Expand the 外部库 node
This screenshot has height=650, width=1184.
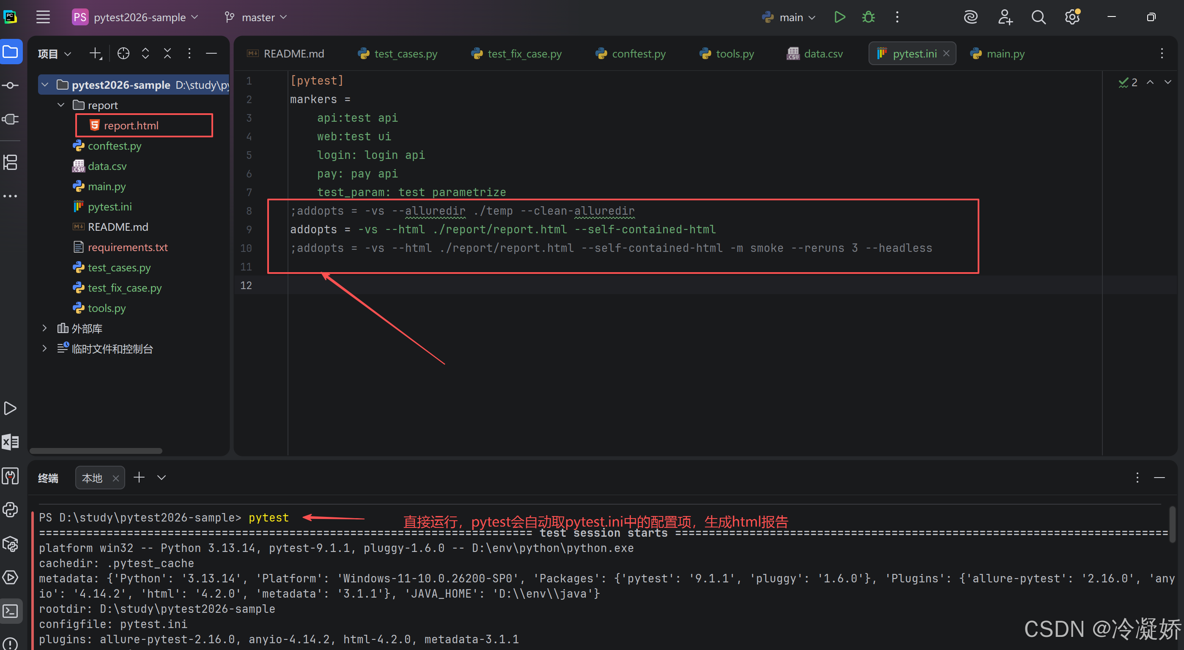(x=44, y=328)
